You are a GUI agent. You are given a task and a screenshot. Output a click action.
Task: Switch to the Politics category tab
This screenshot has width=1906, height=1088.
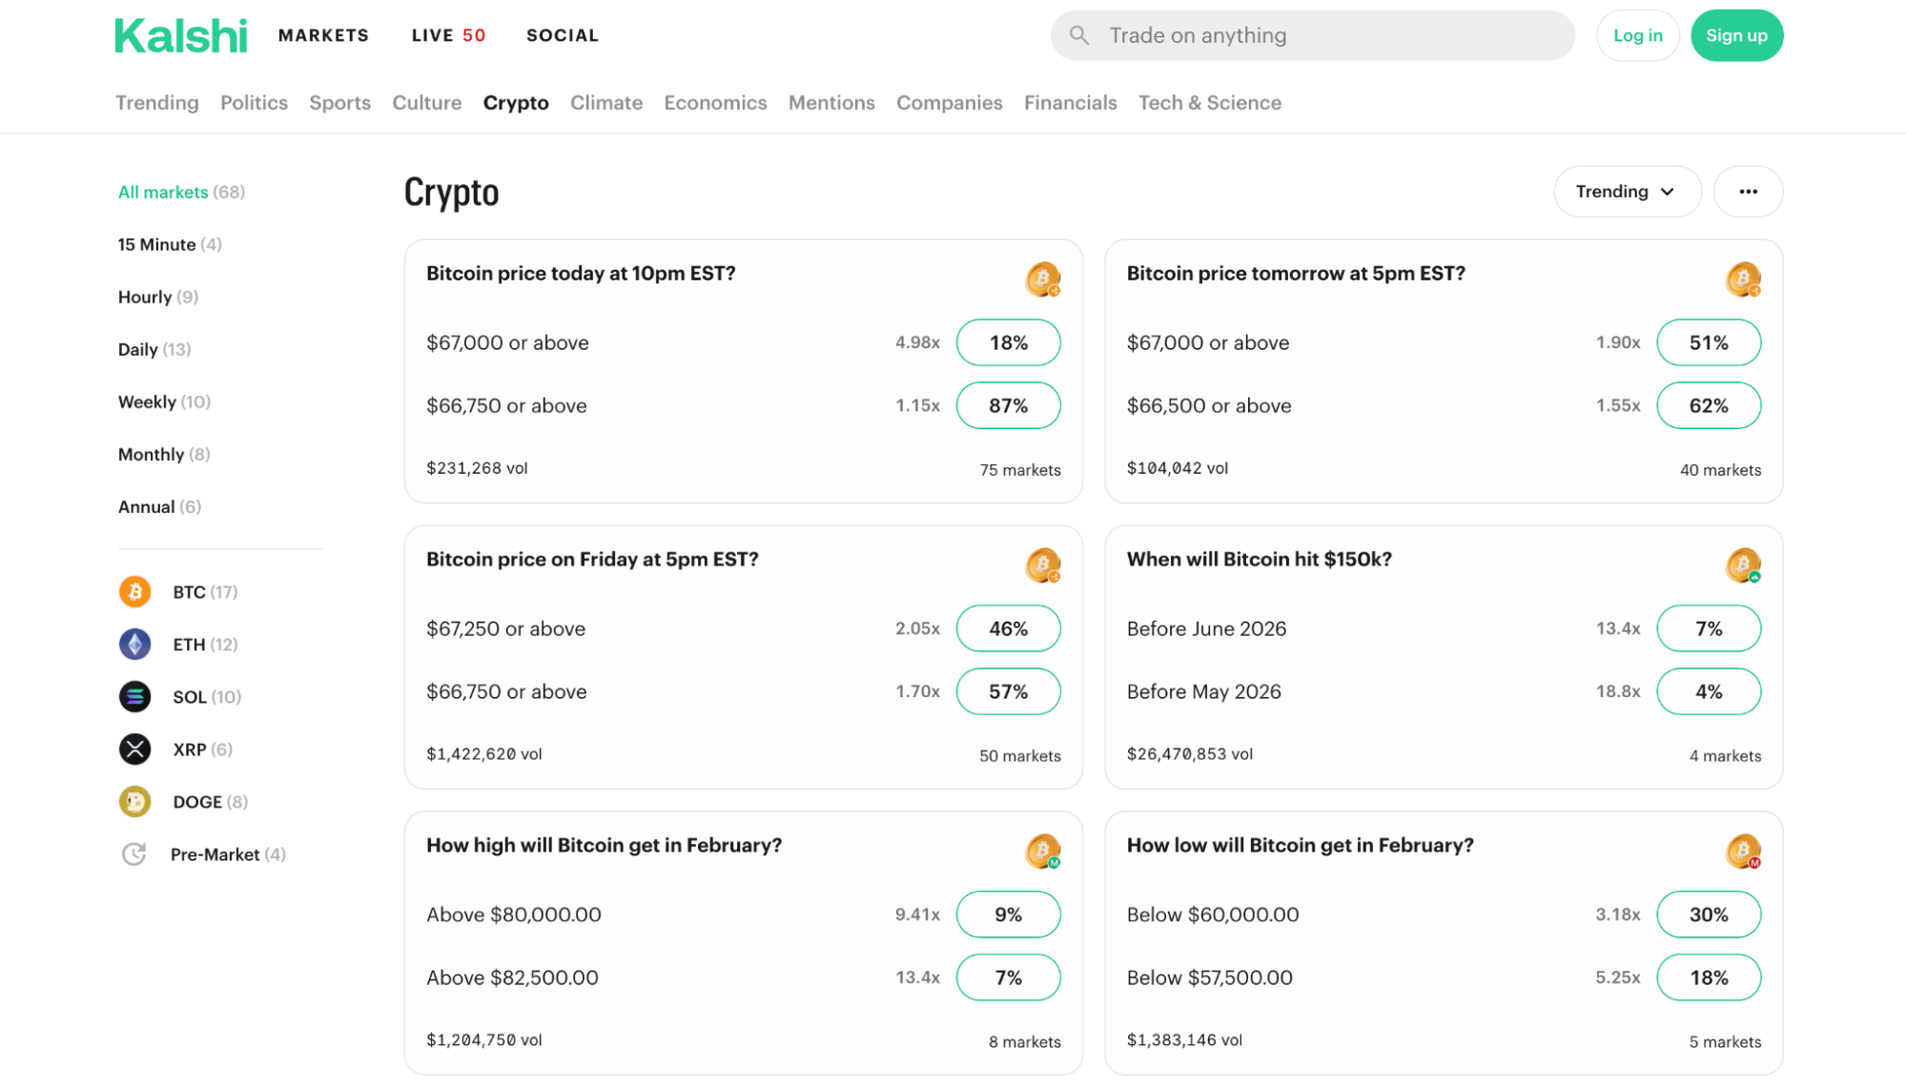tap(254, 103)
